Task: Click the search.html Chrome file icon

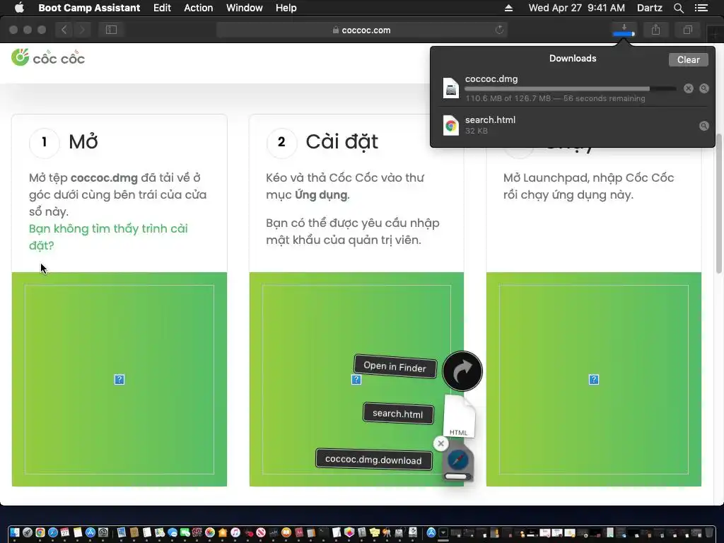Action: tap(450, 126)
